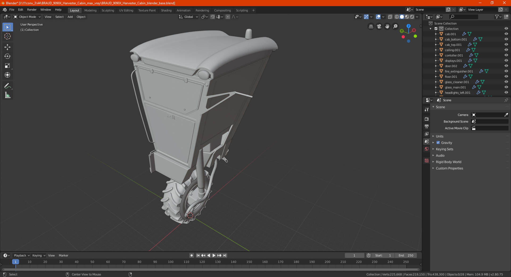
Task: Click current frame number field
Action: coord(354,255)
